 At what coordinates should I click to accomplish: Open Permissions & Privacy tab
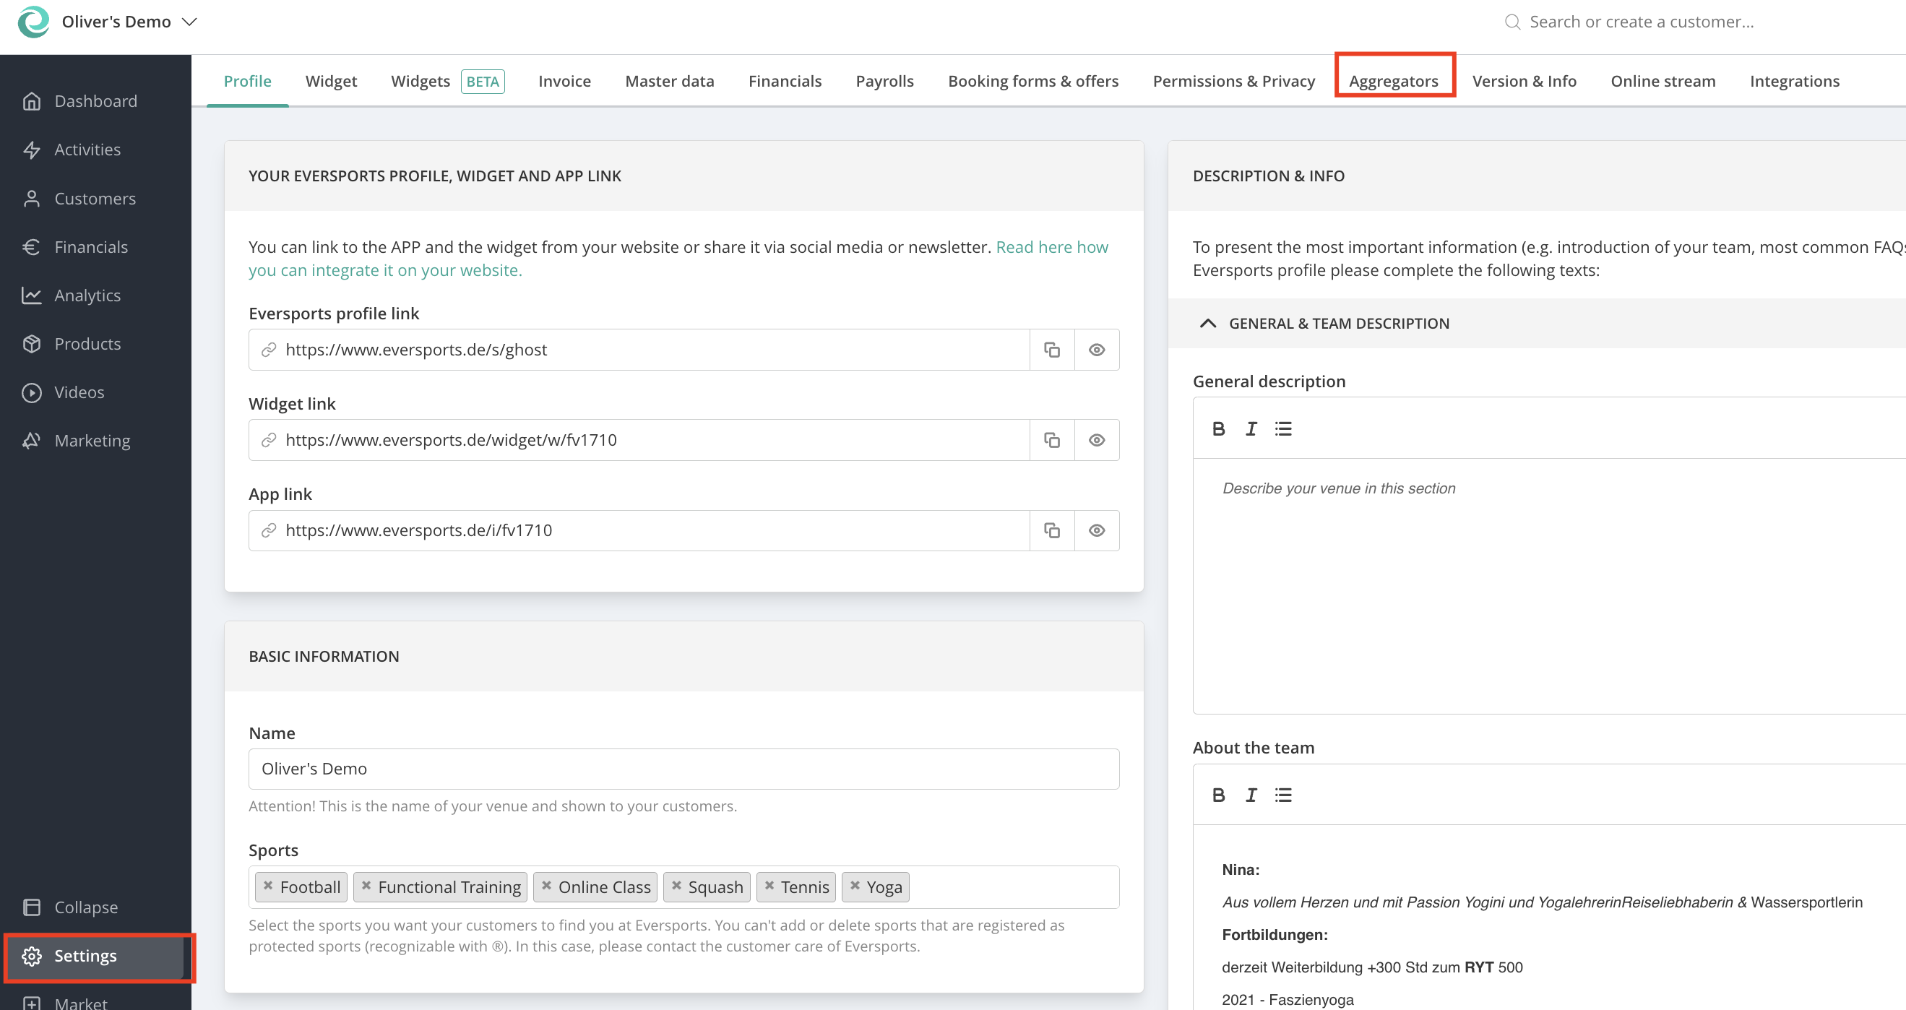[x=1233, y=81]
